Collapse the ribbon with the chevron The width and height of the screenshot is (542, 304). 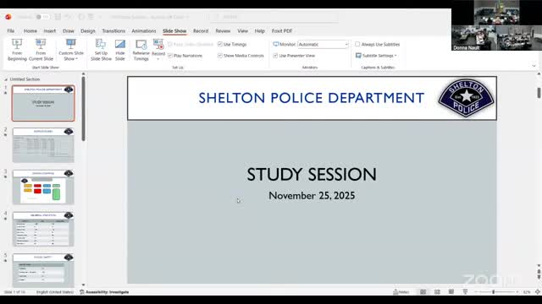click(534, 66)
